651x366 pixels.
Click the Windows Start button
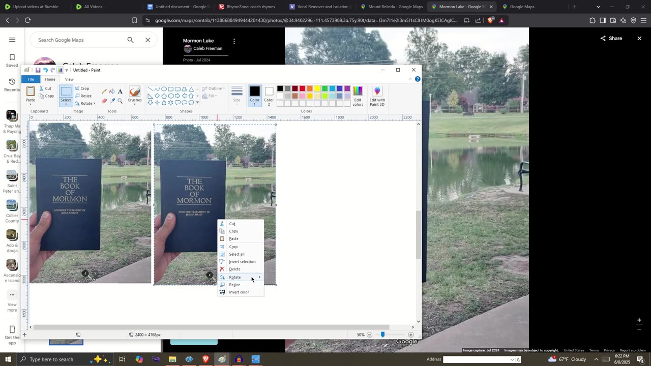8,359
